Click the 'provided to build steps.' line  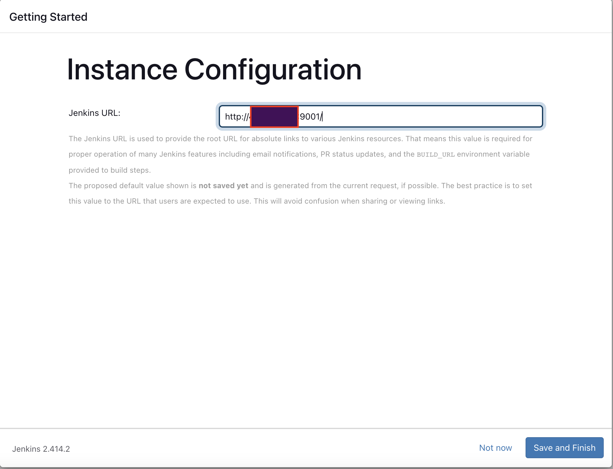pos(109,170)
